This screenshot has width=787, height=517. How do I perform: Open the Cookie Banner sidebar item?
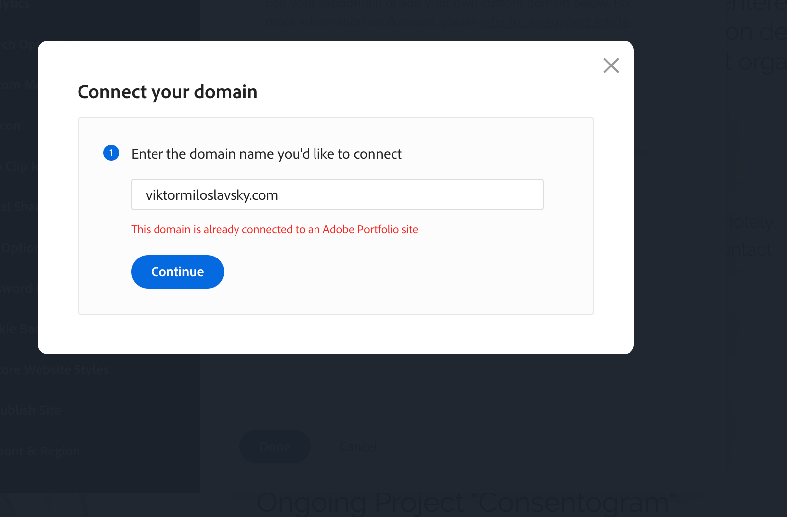[19, 329]
